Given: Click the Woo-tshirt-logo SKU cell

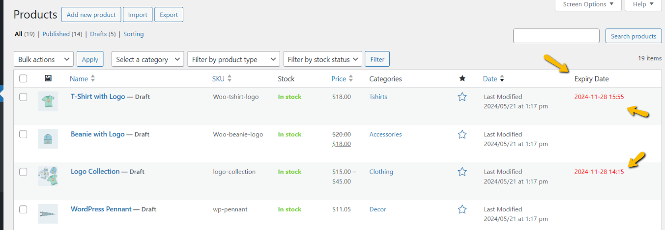Looking at the screenshot, I should click(x=236, y=97).
